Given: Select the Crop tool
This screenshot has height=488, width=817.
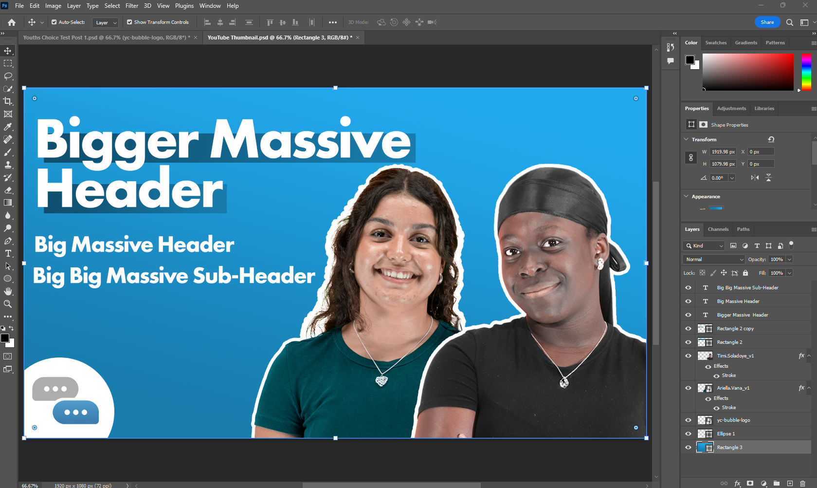Looking at the screenshot, I should (8, 101).
